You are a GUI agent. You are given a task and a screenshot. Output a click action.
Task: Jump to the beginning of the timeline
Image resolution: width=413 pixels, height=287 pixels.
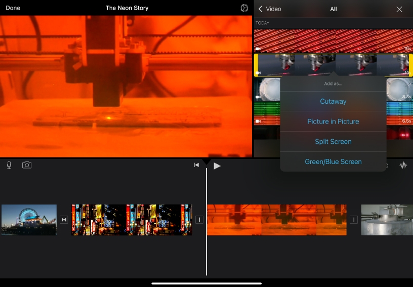196,165
